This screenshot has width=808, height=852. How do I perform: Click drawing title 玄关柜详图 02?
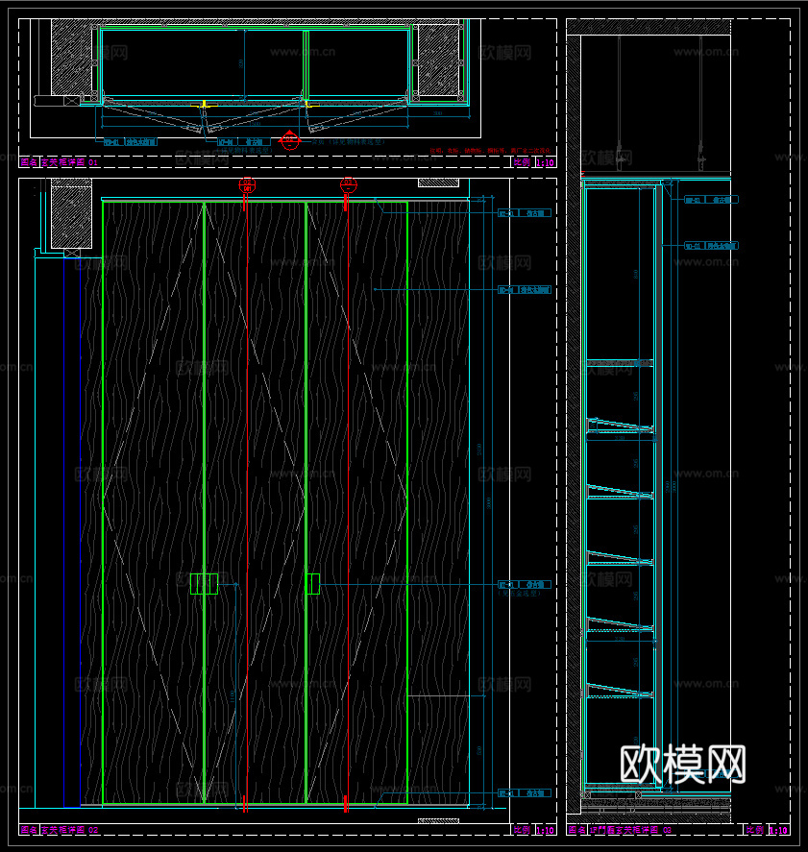(x=69, y=830)
